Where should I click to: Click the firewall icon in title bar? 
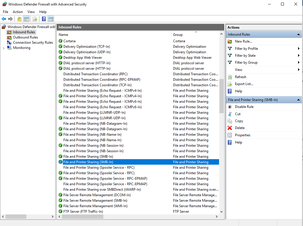tap(5, 4)
